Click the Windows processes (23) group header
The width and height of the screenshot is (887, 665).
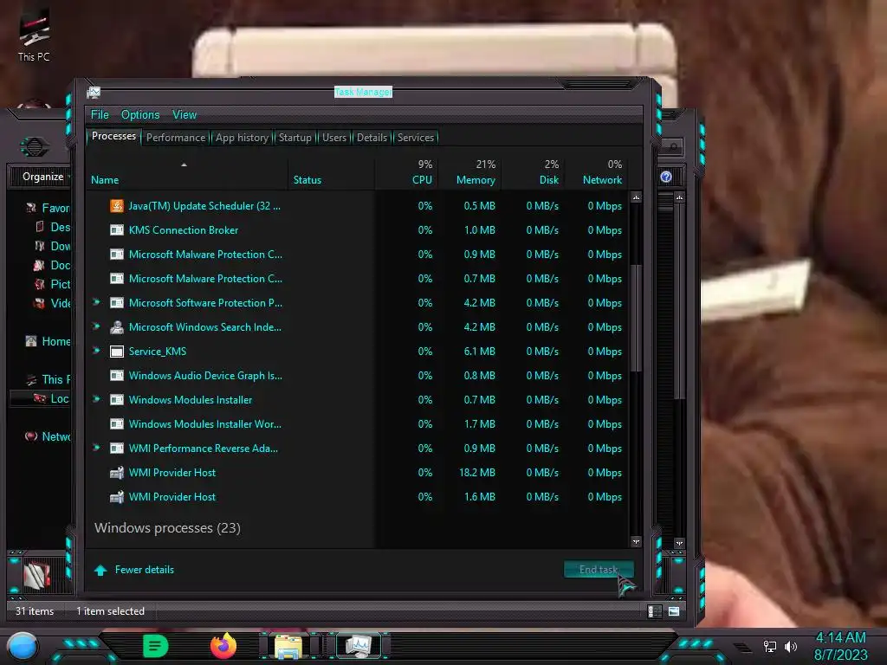point(167,527)
